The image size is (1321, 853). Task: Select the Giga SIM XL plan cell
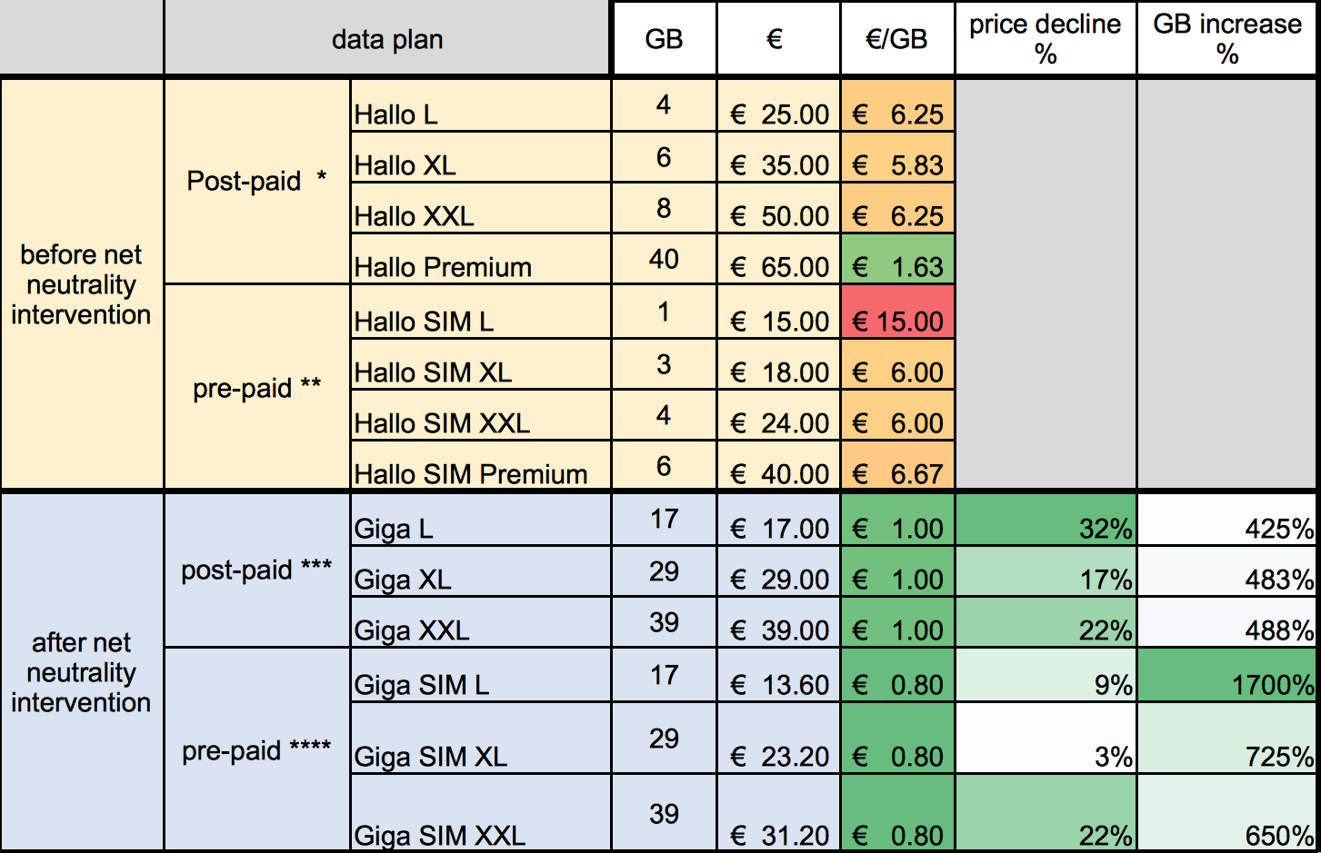coord(481,738)
